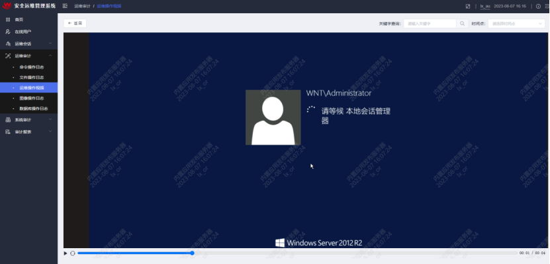Click the 系统审计 icon in sidebar

[x=8, y=119]
